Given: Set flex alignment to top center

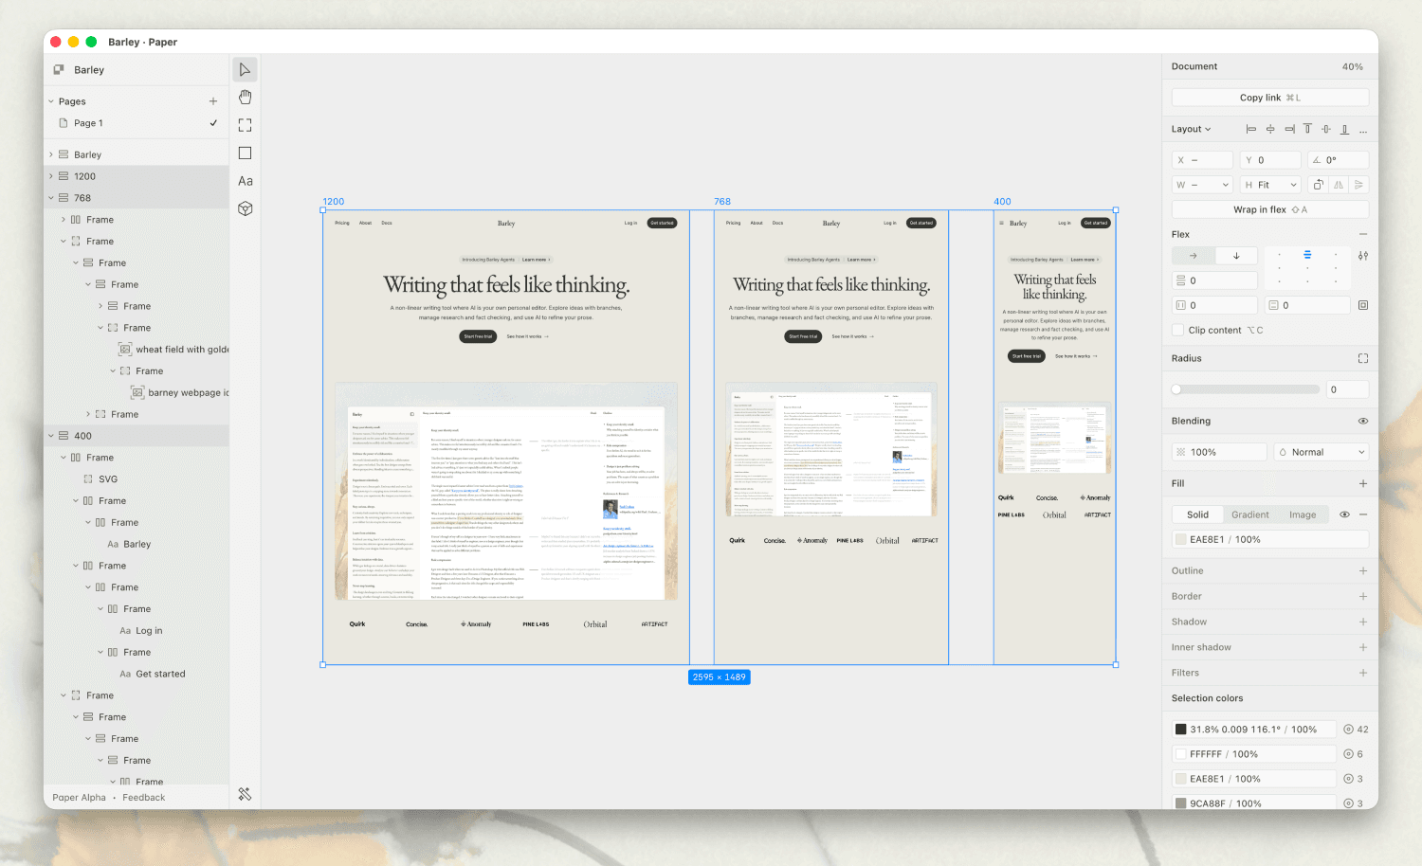Looking at the screenshot, I should (1307, 255).
